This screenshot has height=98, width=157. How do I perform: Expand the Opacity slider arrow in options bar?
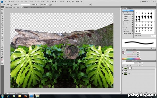click(39, 5)
